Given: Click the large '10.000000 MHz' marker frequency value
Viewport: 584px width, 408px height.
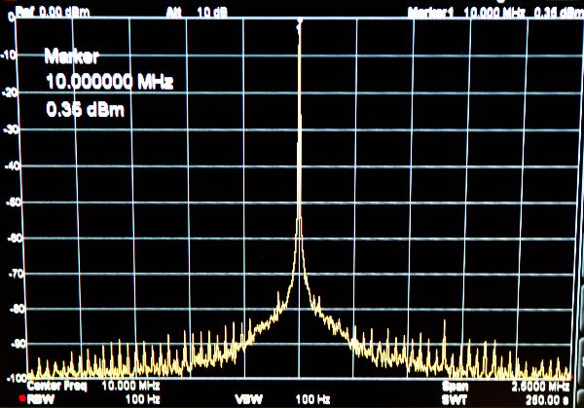Looking at the screenshot, I should click(109, 82).
